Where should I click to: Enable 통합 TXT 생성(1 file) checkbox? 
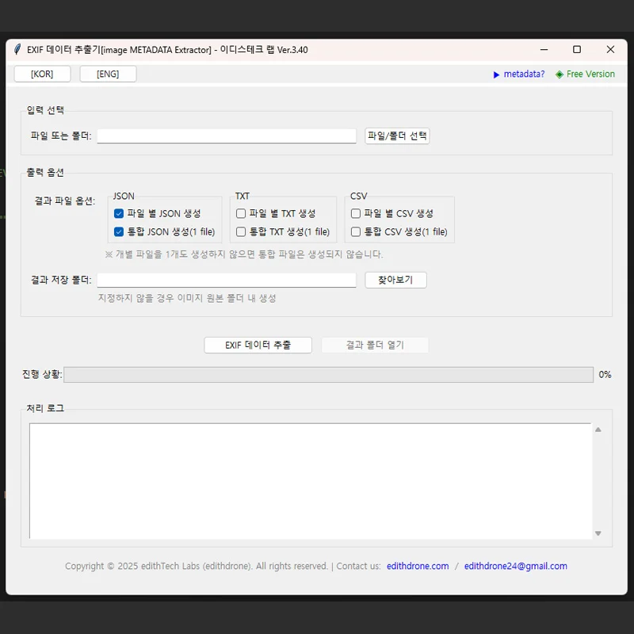tap(240, 231)
